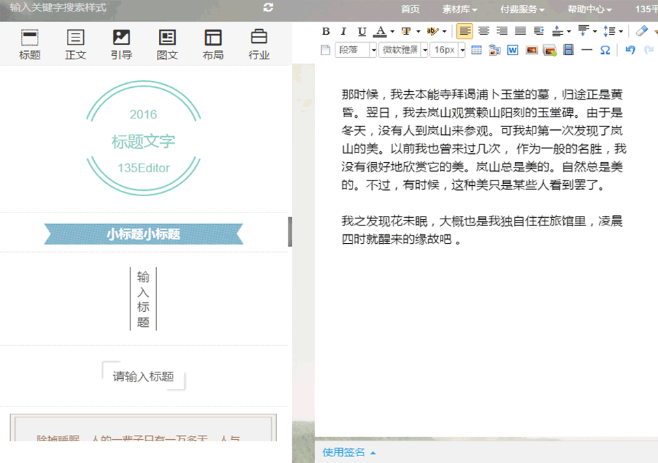Toggle underline formatting
The height and width of the screenshot is (463, 658).
[x=362, y=31]
